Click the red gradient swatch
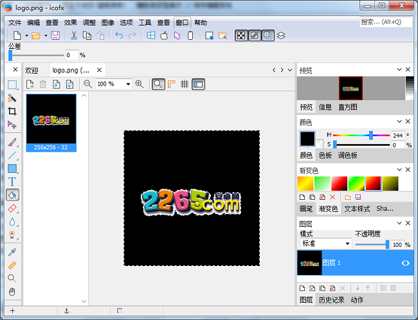Viewport: 418px width, 320px height. (x=339, y=183)
